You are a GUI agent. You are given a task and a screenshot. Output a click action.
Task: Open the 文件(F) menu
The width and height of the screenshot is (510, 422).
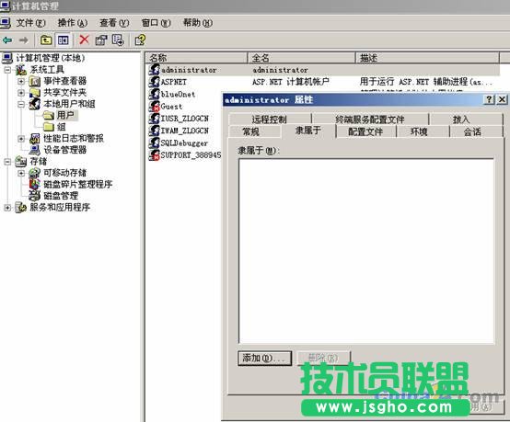pyautogui.click(x=31, y=23)
